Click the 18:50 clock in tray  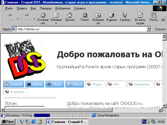click(161, 122)
